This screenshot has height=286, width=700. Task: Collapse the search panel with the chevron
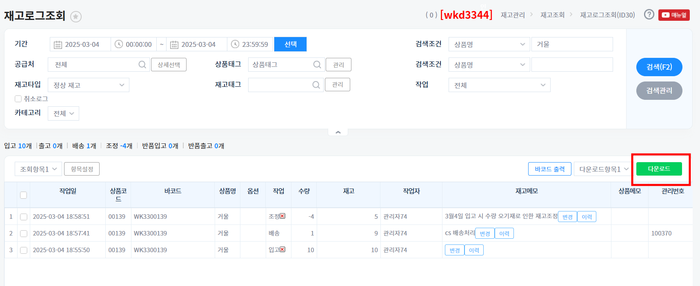point(338,132)
